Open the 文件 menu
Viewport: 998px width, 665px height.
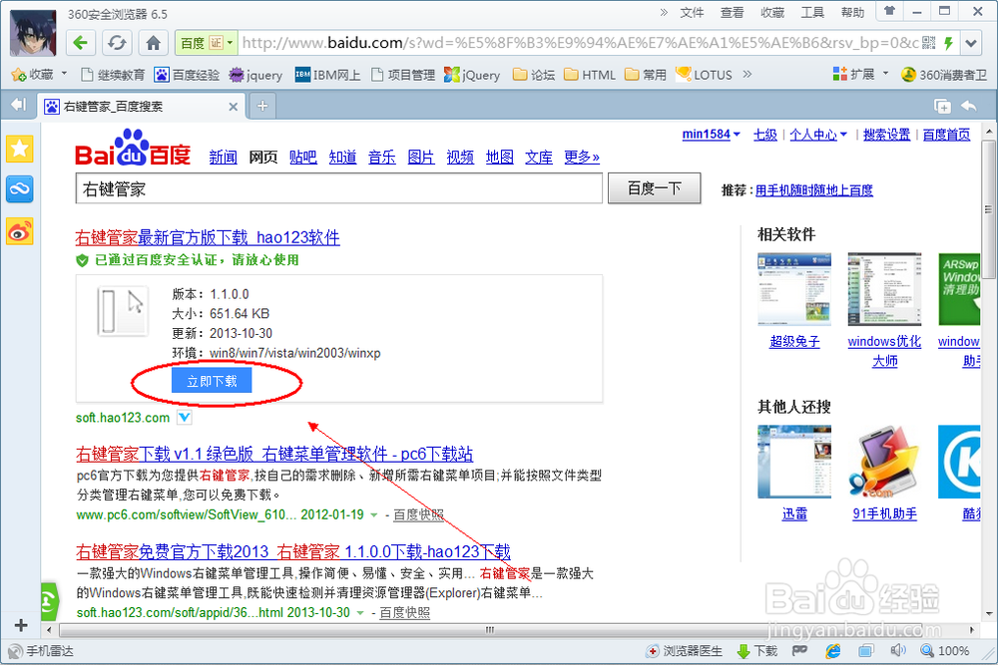tap(692, 13)
